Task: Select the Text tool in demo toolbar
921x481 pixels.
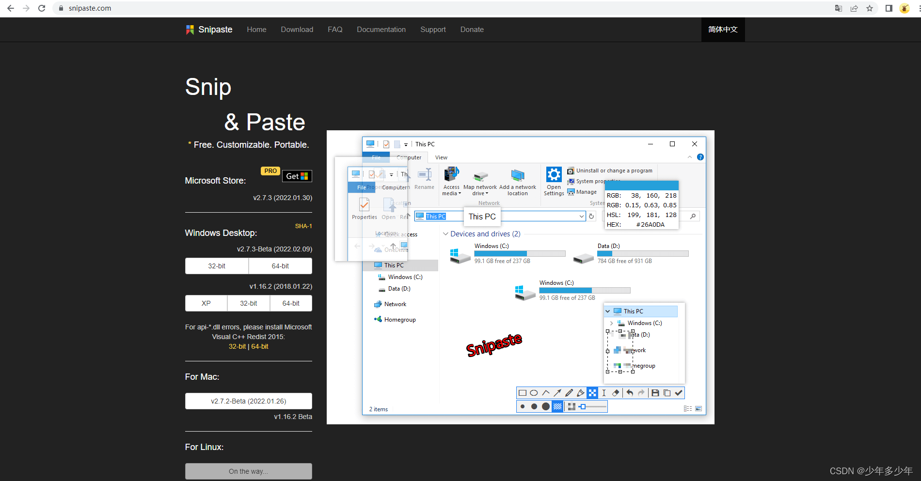Action: pos(604,393)
